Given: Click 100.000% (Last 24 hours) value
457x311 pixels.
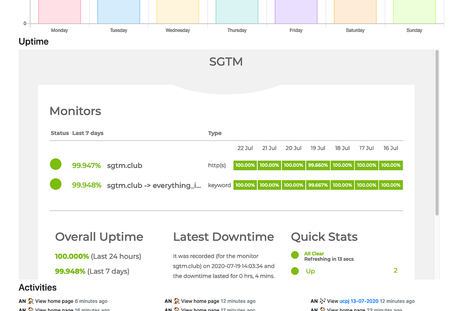Looking at the screenshot, I should [98, 256].
